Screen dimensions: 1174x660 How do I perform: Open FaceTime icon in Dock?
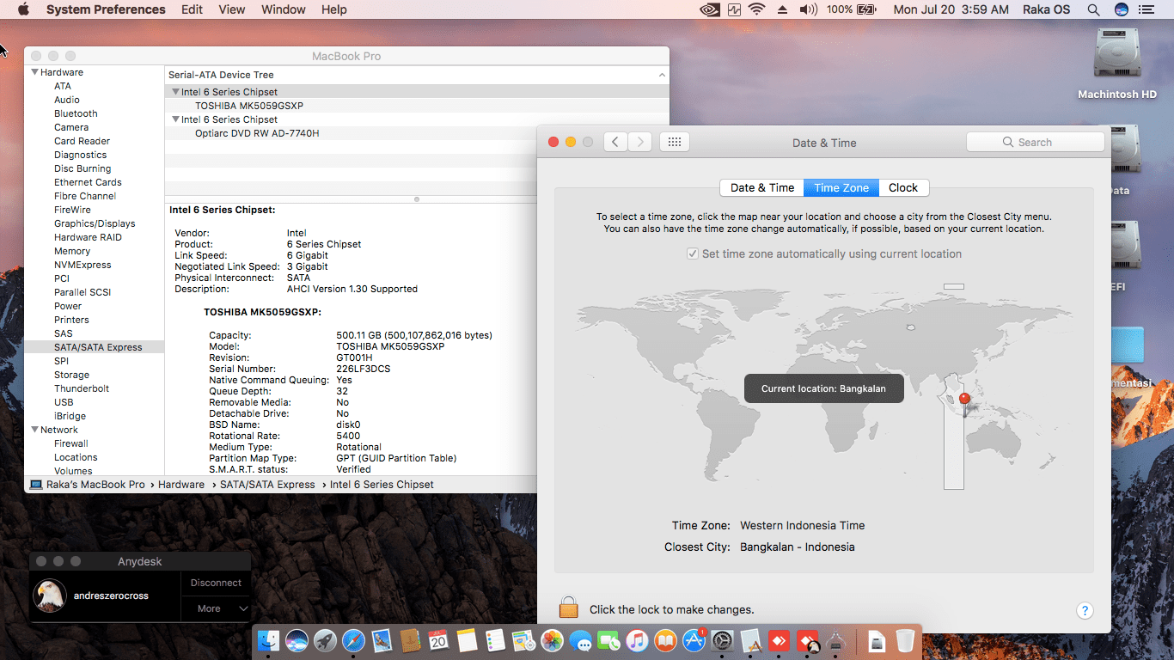[x=608, y=640]
